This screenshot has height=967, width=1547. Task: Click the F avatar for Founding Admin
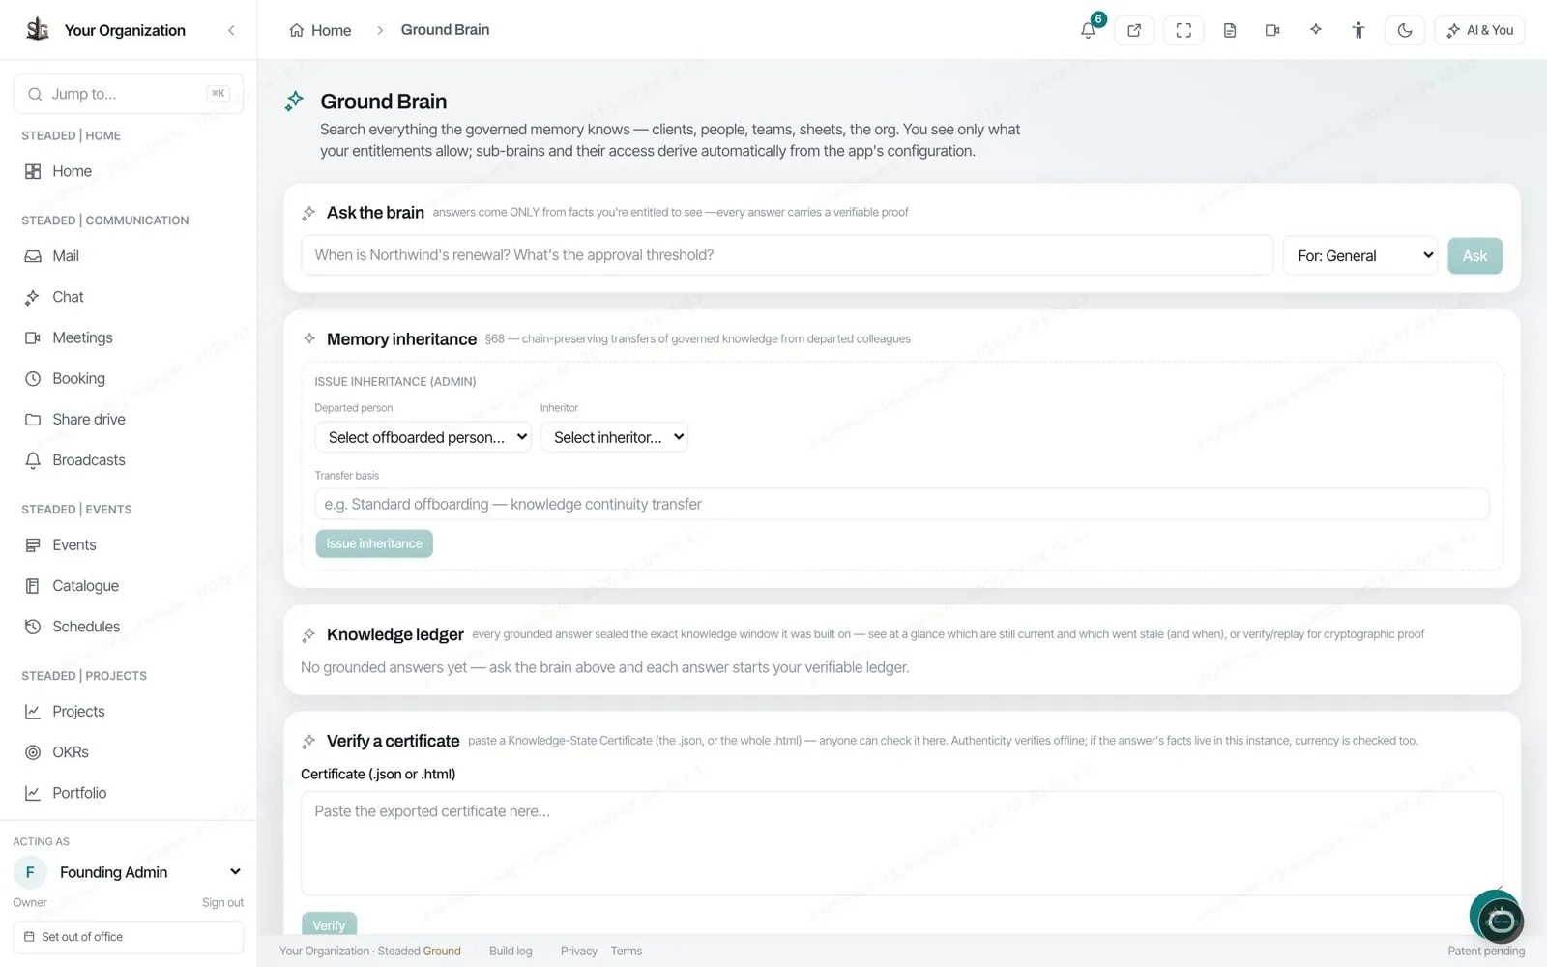[x=30, y=872]
